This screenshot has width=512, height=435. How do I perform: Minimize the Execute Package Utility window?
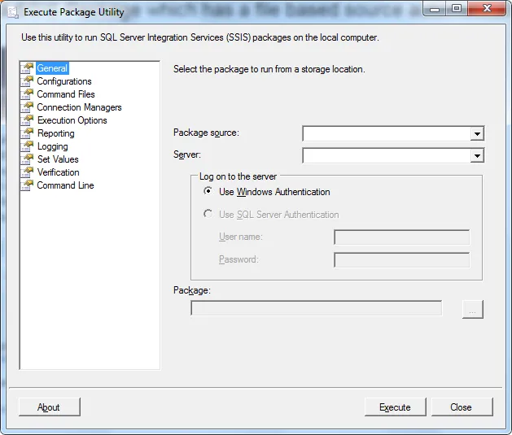[x=435, y=9]
